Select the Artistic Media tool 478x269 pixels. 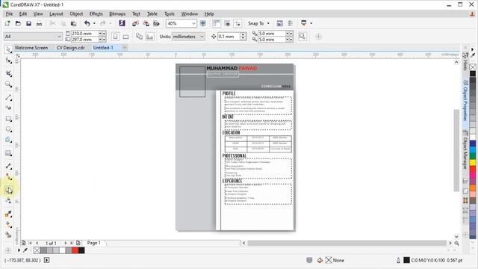[8, 108]
